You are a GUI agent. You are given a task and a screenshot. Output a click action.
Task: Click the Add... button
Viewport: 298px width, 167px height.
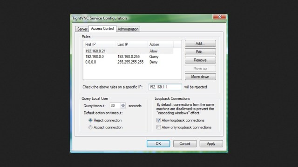(x=200, y=43)
